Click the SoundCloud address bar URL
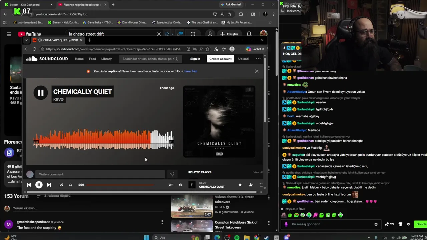 (x=114, y=49)
